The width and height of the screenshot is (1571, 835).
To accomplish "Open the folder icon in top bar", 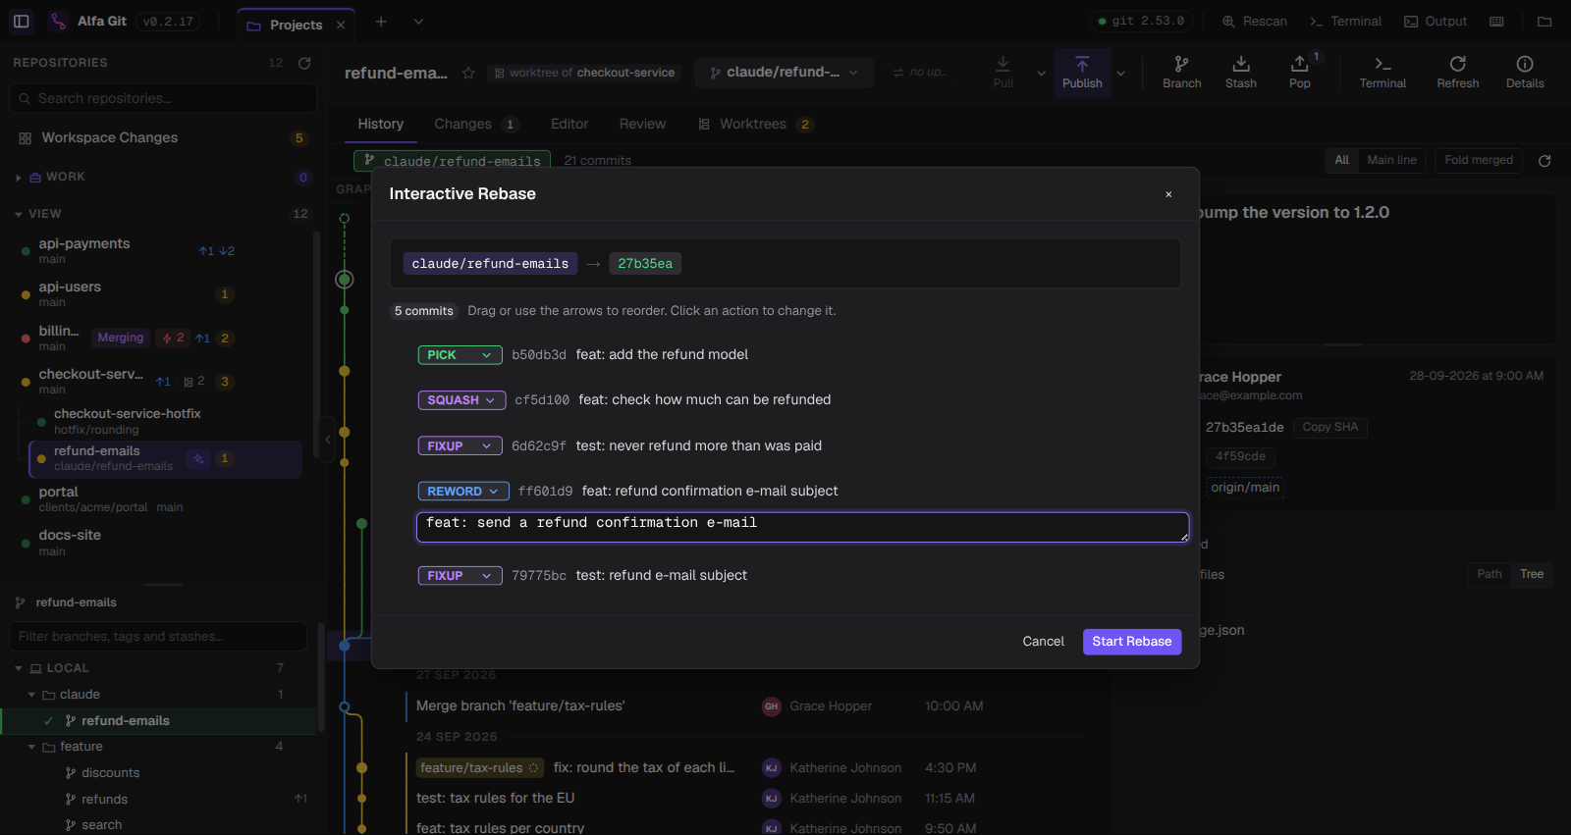I will click(x=1544, y=22).
